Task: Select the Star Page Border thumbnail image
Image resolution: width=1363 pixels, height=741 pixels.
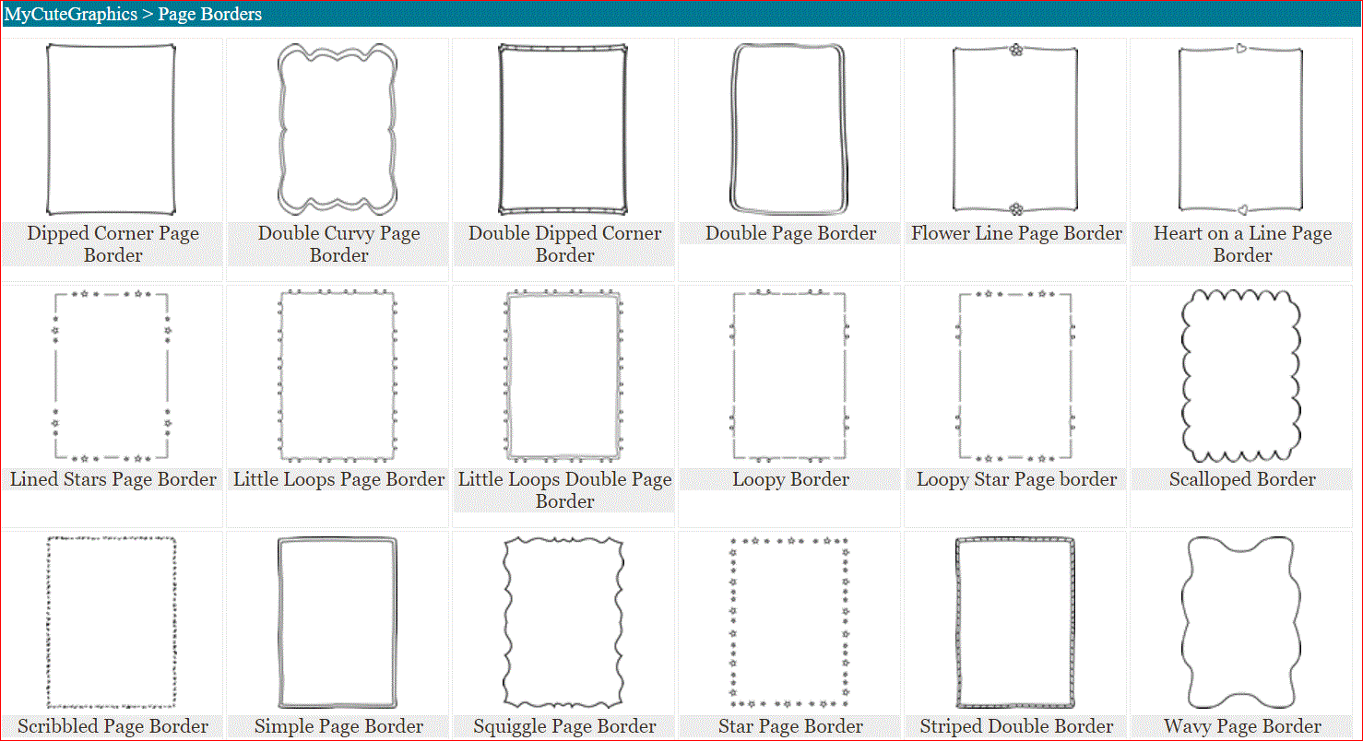Action: click(789, 621)
